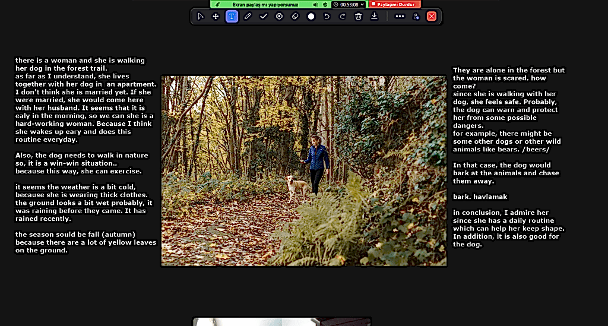Activate the spotlight tool
608x326 pixels.
(x=279, y=17)
